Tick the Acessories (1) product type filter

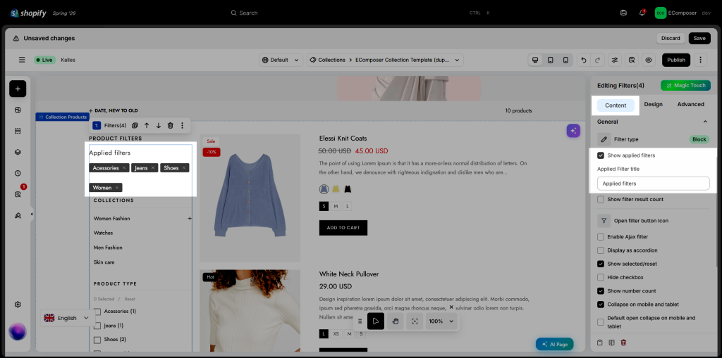tap(97, 311)
